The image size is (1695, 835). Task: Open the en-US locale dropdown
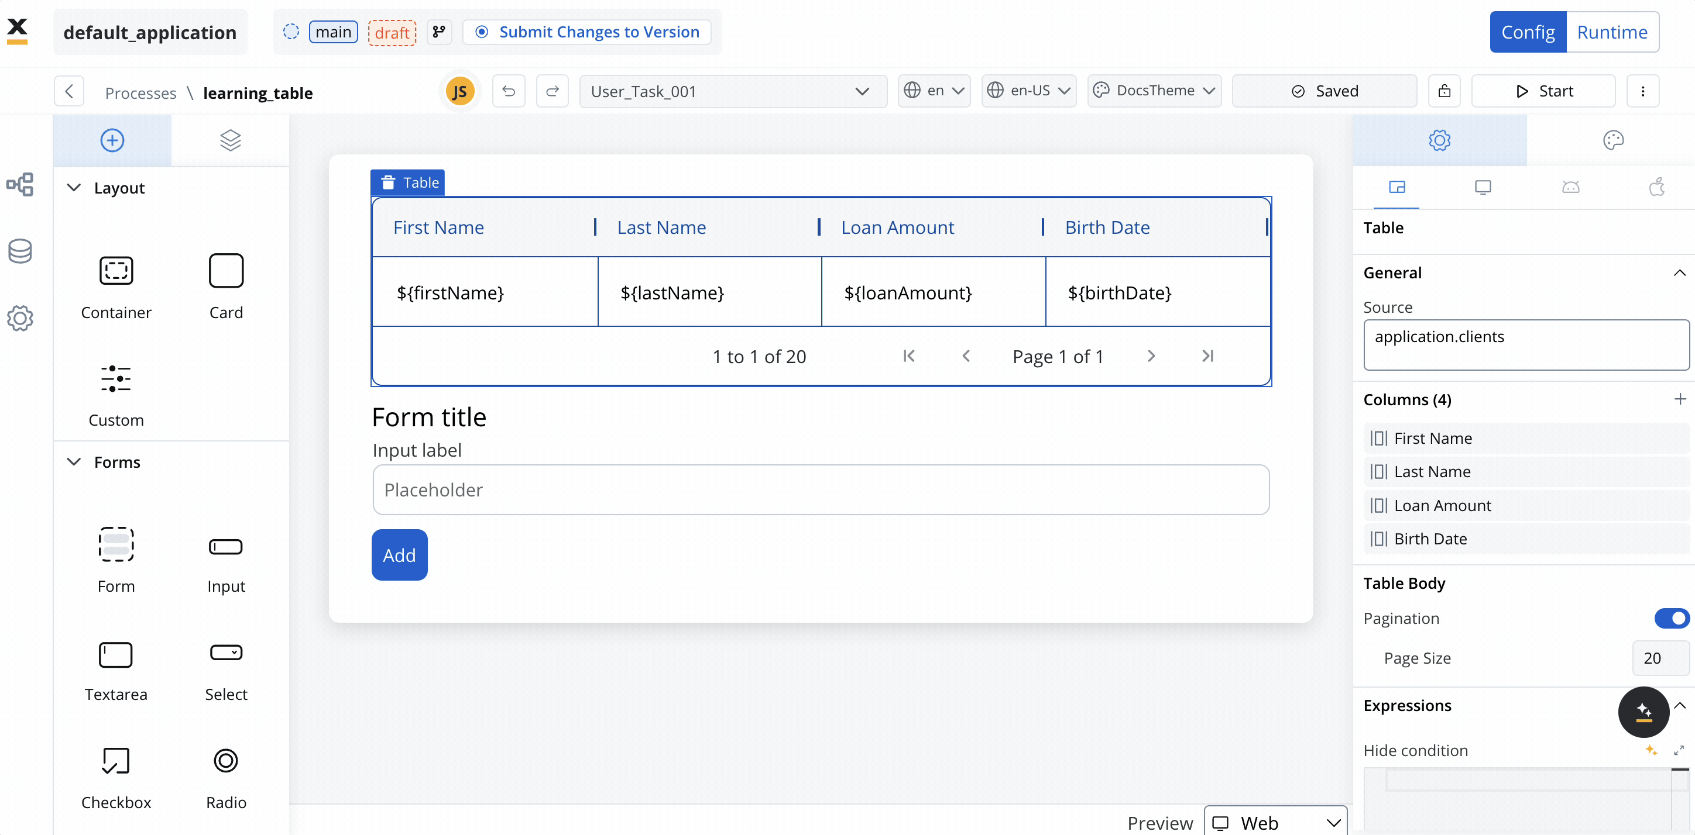(x=1029, y=91)
